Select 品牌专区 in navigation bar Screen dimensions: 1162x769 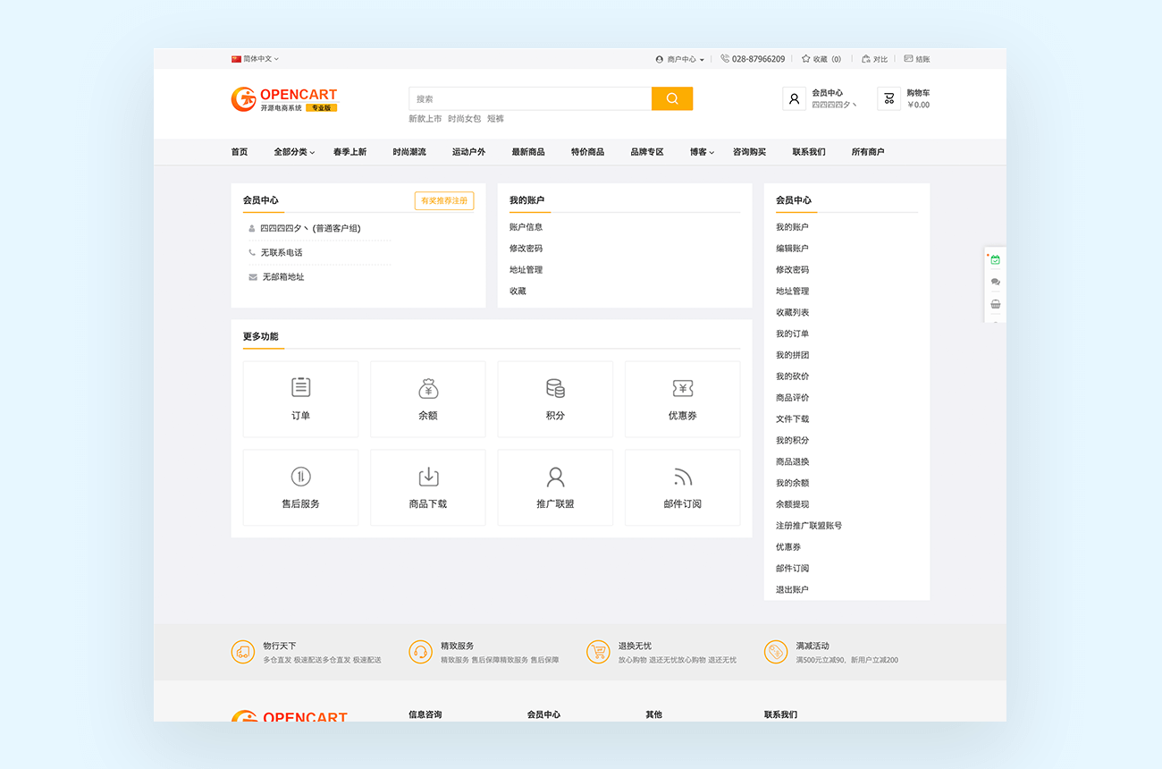[647, 152]
